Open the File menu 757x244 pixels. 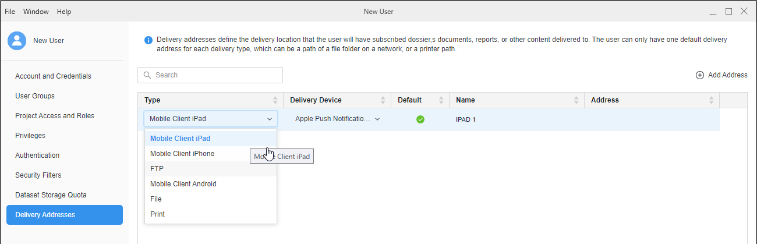pyautogui.click(x=10, y=12)
